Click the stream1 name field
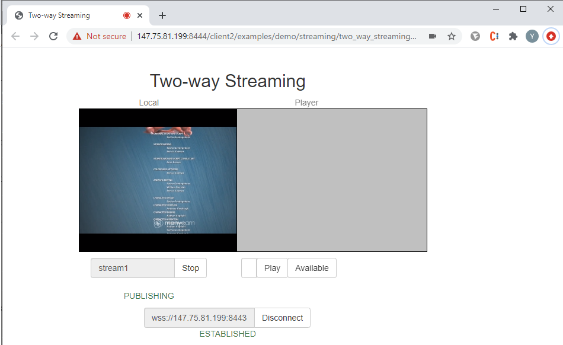 click(133, 268)
